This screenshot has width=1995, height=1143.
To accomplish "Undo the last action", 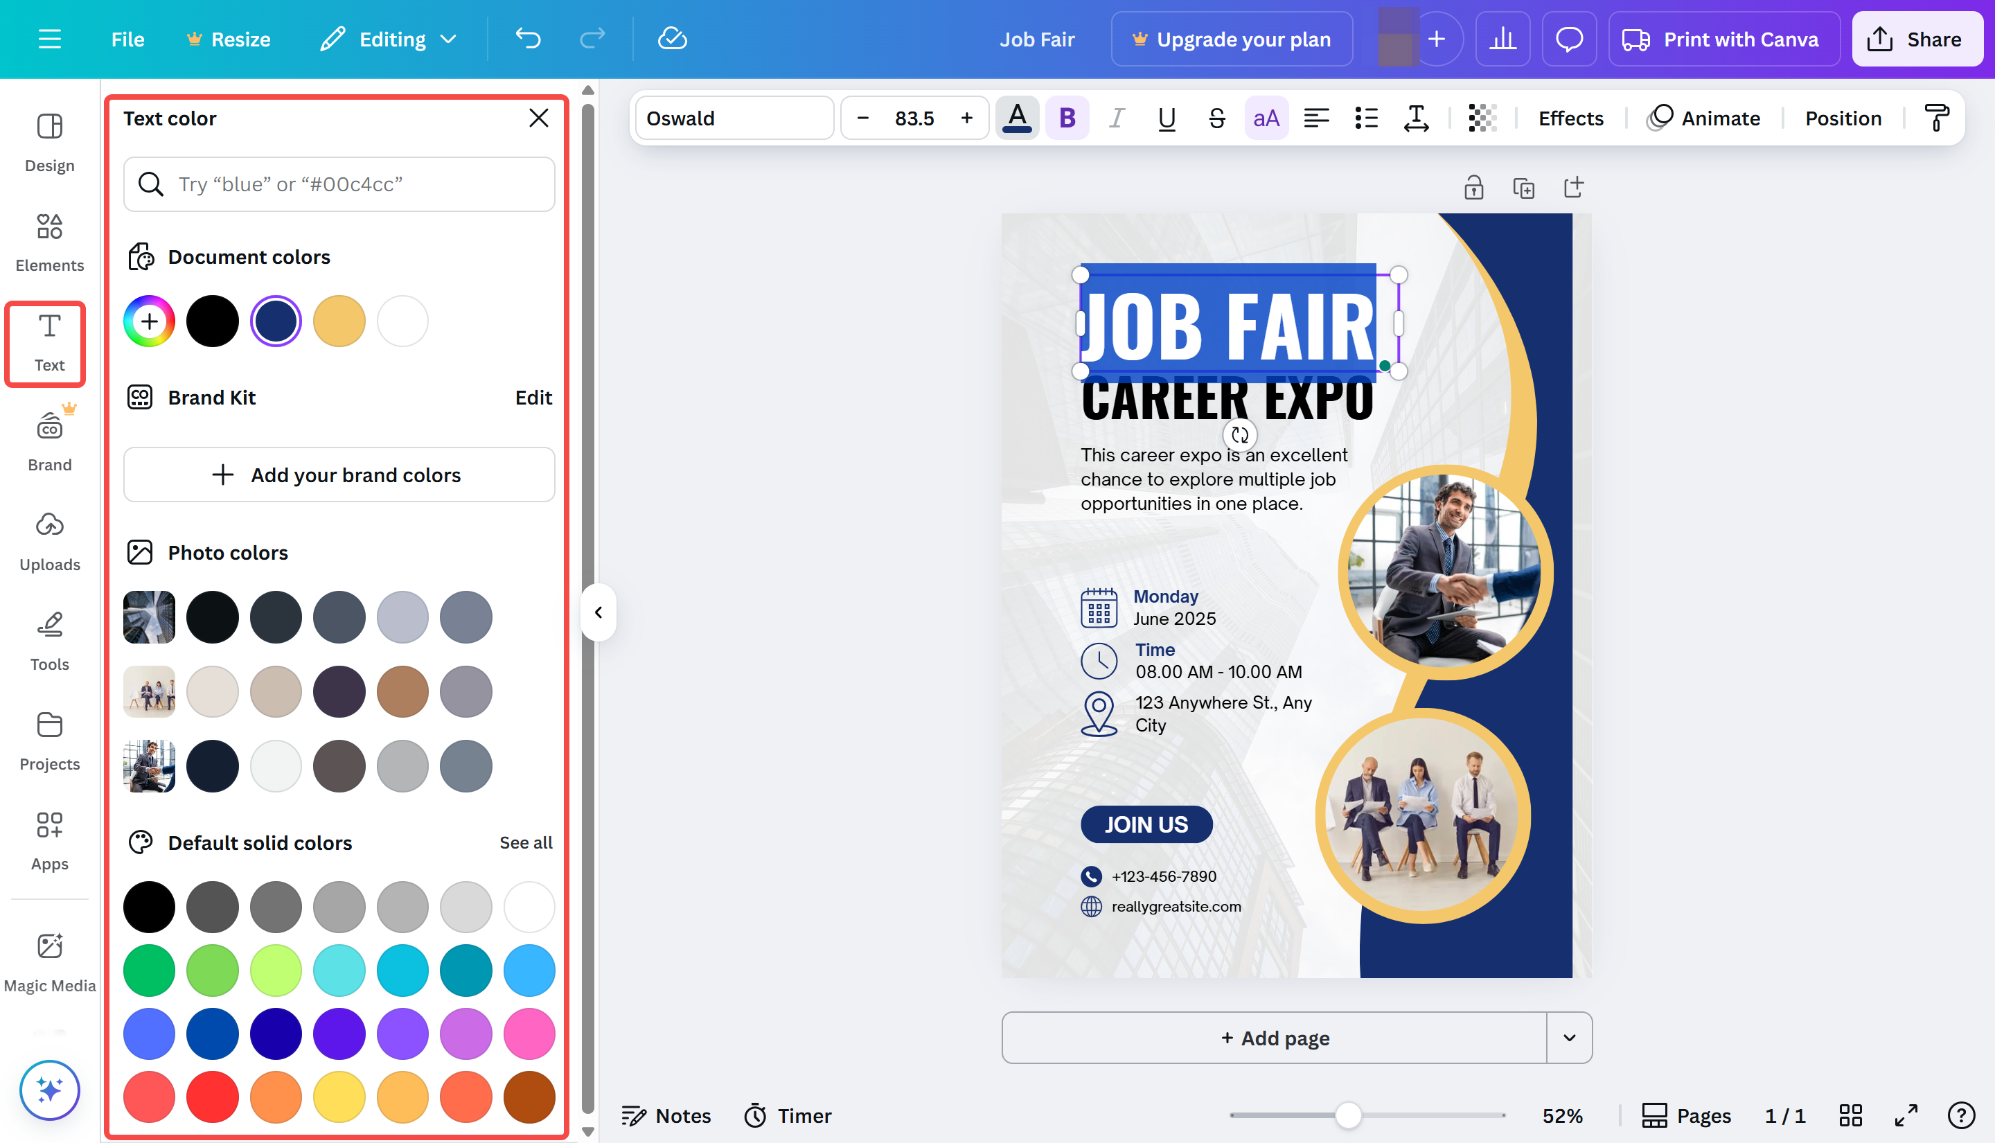I will (526, 39).
